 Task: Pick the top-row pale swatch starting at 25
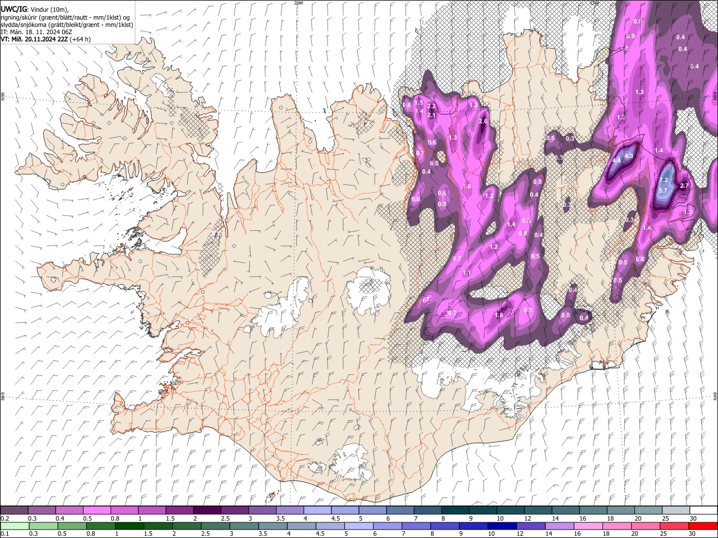(x=676, y=511)
